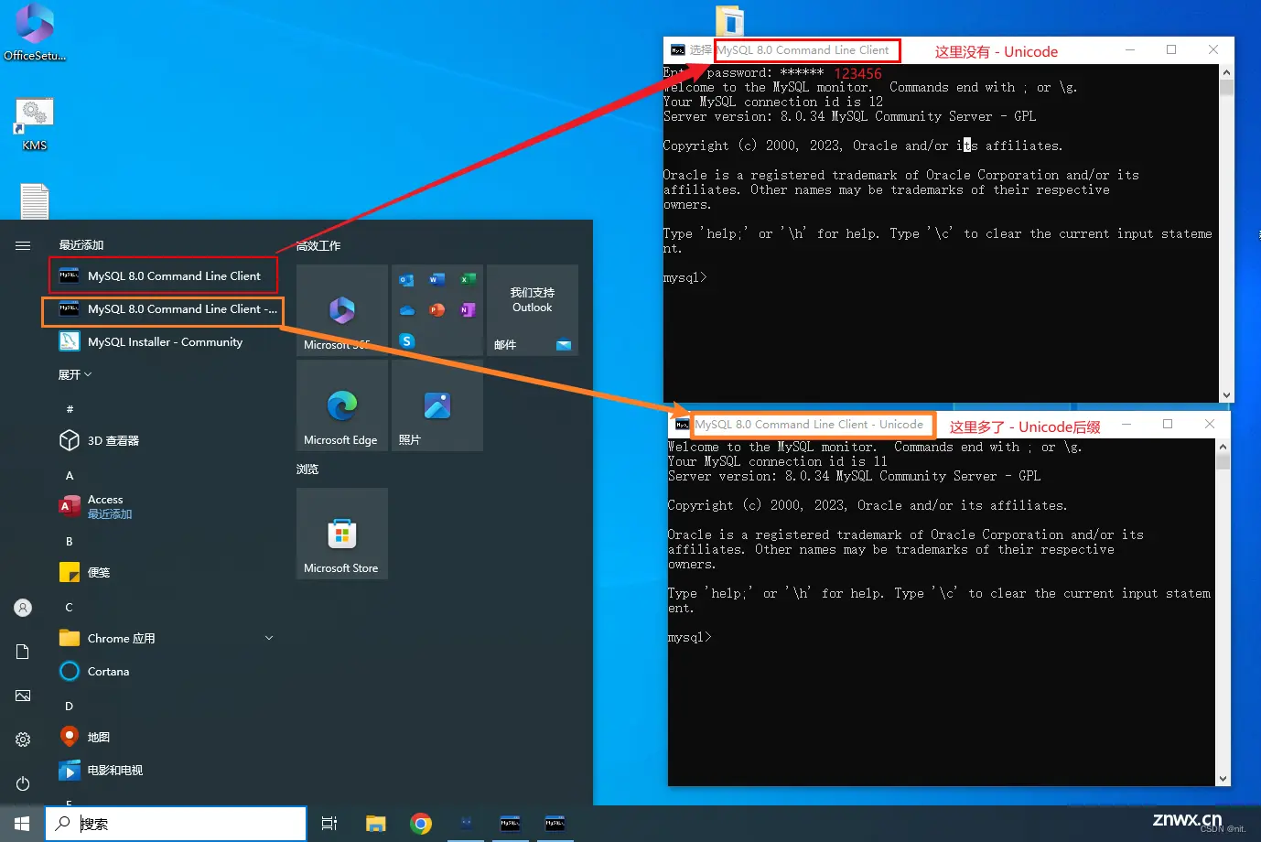Open the folder icon at the top of the desktop
The height and width of the screenshot is (842, 1261).
(x=729, y=20)
